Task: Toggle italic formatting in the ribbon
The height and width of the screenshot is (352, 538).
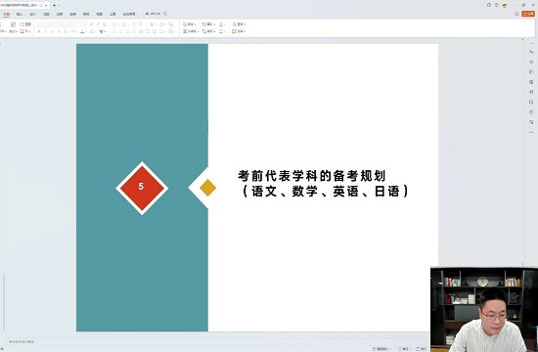Action: coord(46,31)
